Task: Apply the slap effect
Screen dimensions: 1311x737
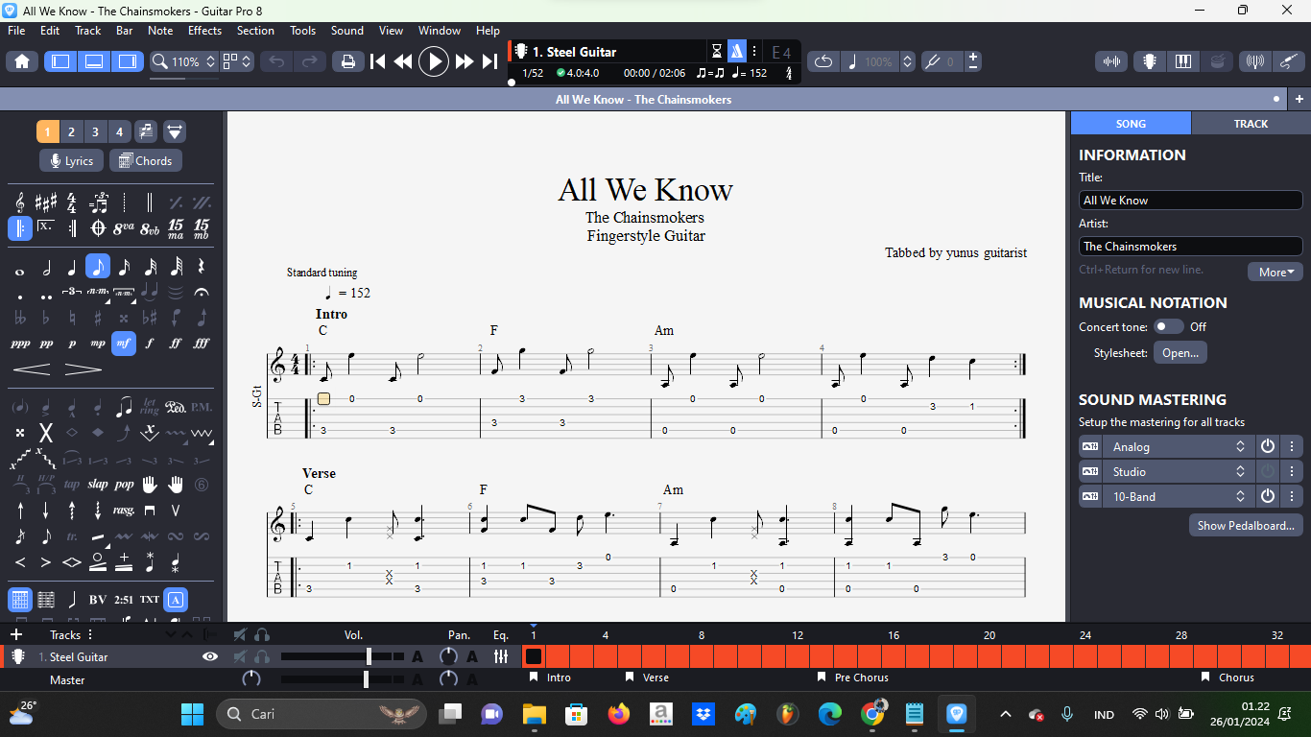Action: [98, 484]
